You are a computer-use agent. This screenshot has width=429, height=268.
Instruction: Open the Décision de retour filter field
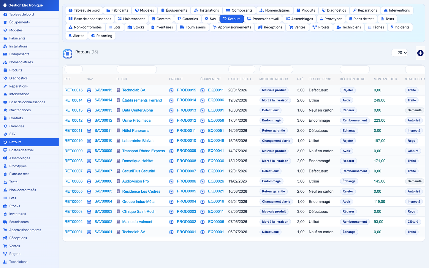(354, 69)
